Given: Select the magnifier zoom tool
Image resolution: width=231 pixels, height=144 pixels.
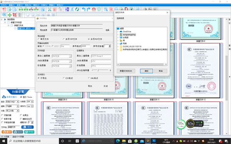Looking at the screenshot, I should tap(4, 15).
